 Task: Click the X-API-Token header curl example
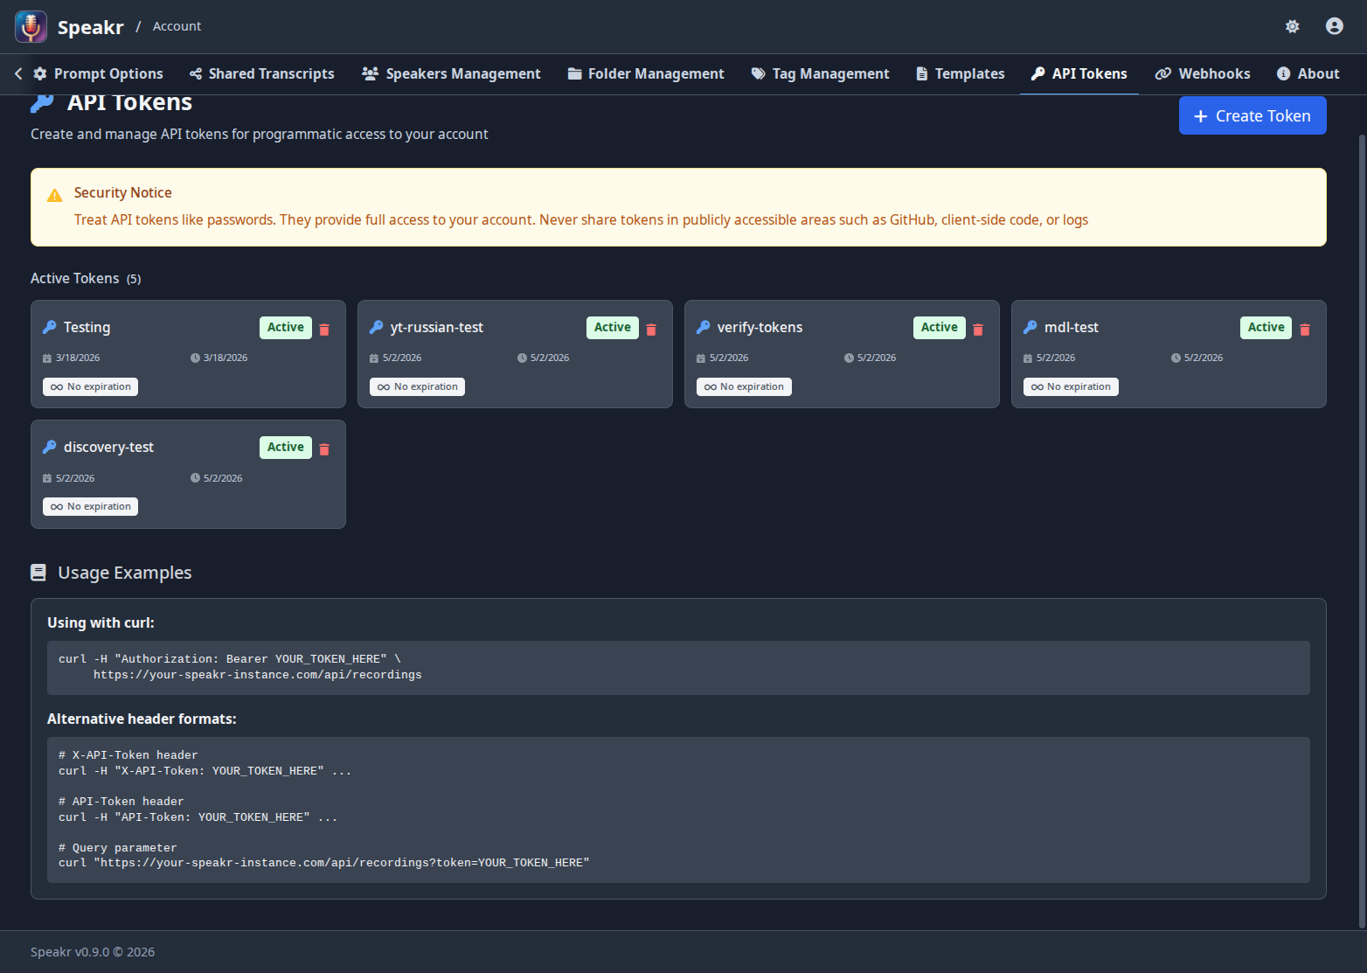pos(205,771)
